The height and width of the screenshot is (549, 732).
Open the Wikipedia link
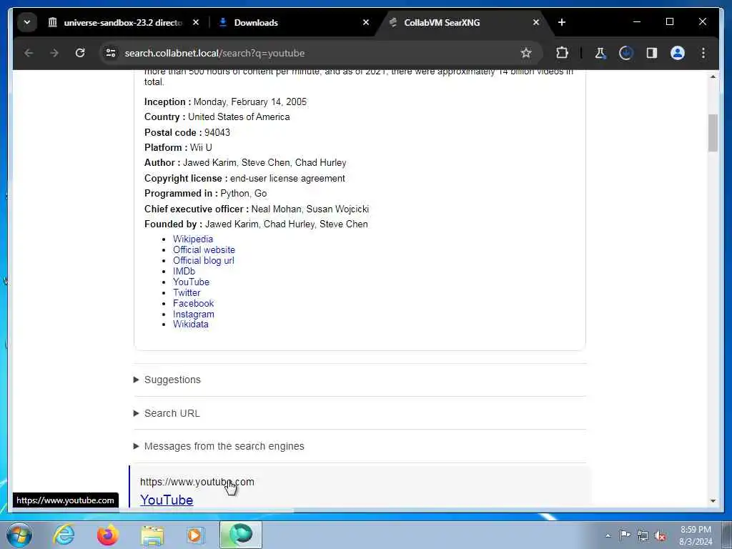(x=193, y=239)
